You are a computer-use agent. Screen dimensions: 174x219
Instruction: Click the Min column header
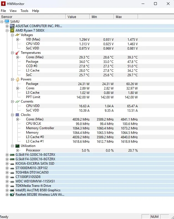pyautogui.click(x=102, y=17)
